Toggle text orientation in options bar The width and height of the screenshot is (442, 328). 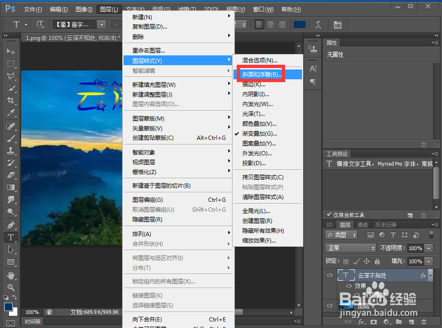[x=40, y=24]
